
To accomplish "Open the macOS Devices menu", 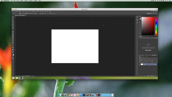I will pos(26,1).
